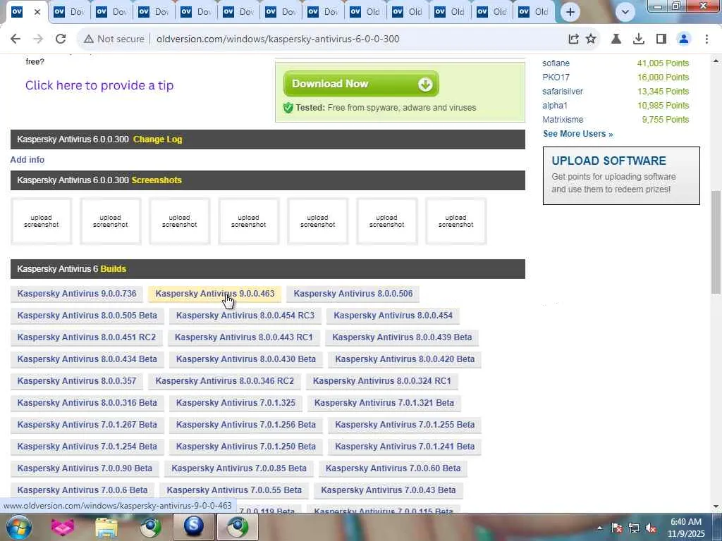Open the user profile icon
Image resolution: width=722 pixels, height=541 pixels.
684,39
